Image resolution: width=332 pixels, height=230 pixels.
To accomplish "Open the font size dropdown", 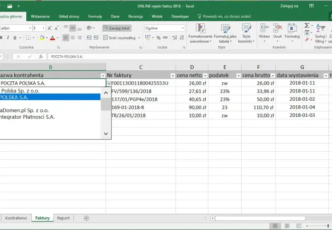I will tap(44, 28).
